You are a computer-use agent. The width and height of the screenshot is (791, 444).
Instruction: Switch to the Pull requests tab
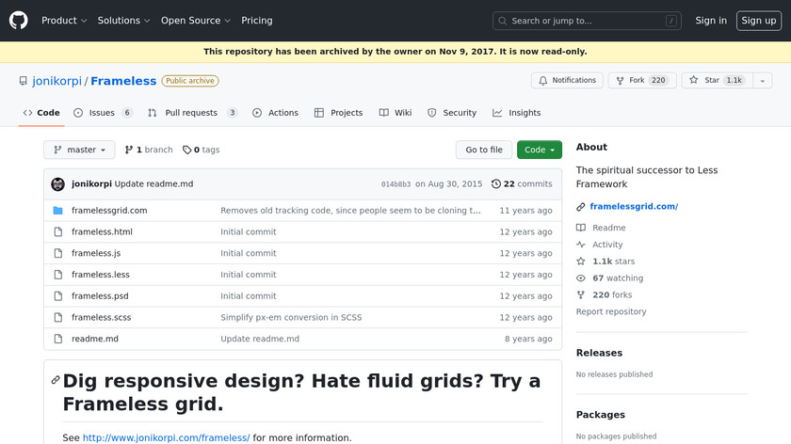coord(193,113)
